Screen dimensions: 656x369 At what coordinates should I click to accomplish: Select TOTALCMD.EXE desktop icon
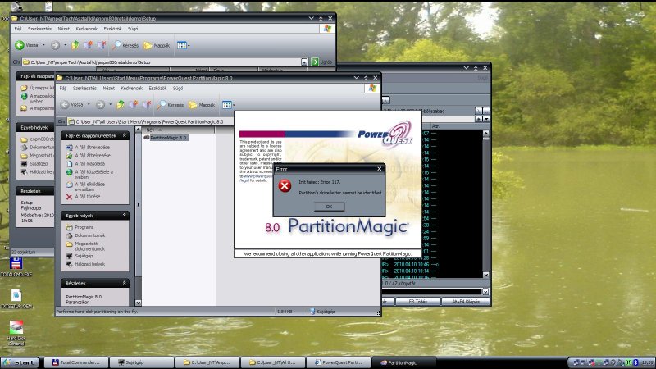click(x=16, y=268)
